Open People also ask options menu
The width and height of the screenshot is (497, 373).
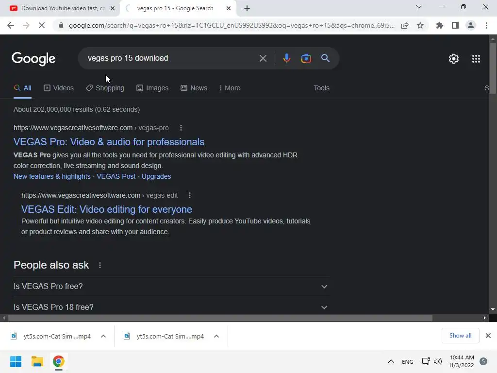pos(100,265)
